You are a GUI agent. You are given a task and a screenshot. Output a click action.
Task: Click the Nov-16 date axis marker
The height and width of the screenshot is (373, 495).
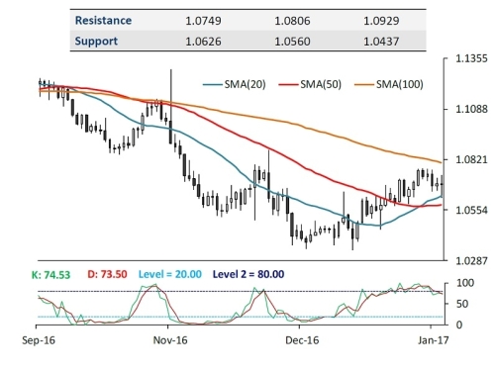[170, 340]
